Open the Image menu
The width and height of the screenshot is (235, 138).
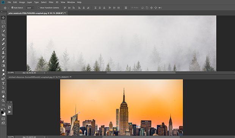click(x=22, y=2)
